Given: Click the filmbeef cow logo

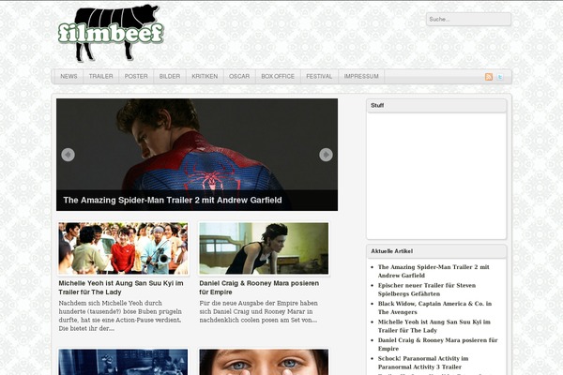Looking at the screenshot, I should (111, 34).
